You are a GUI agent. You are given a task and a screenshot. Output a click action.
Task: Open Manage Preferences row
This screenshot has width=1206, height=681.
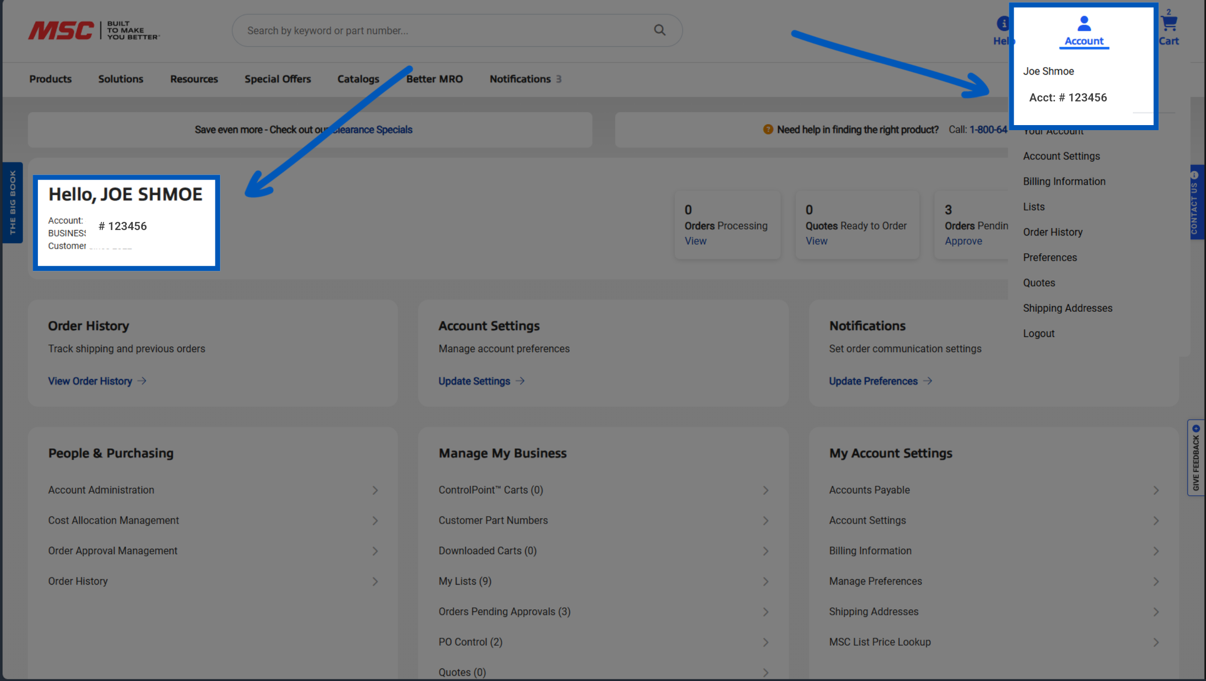click(994, 582)
